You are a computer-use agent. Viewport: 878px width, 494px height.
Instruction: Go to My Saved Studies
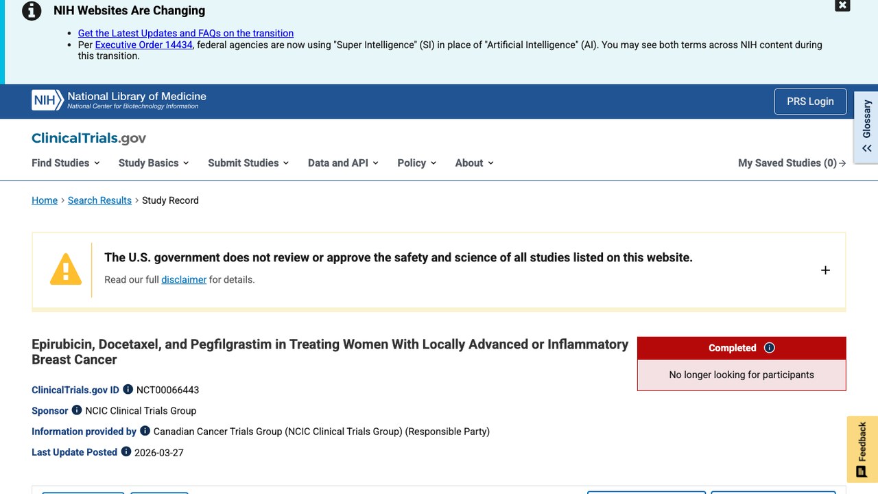coord(792,163)
